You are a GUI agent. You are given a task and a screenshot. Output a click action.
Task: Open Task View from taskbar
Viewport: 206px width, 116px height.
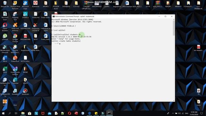(x=16, y=113)
